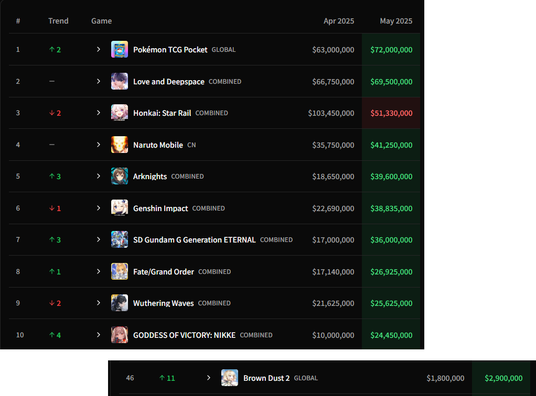Expand the Brown Dust 2 row chevron

(x=209, y=378)
